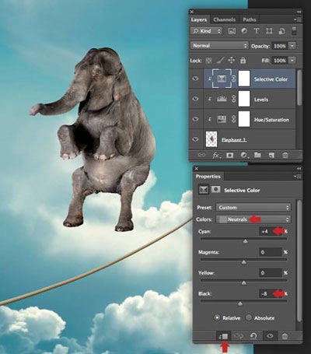
Task: Open the Opacity slider arrow
Action: pyautogui.click(x=292, y=46)
